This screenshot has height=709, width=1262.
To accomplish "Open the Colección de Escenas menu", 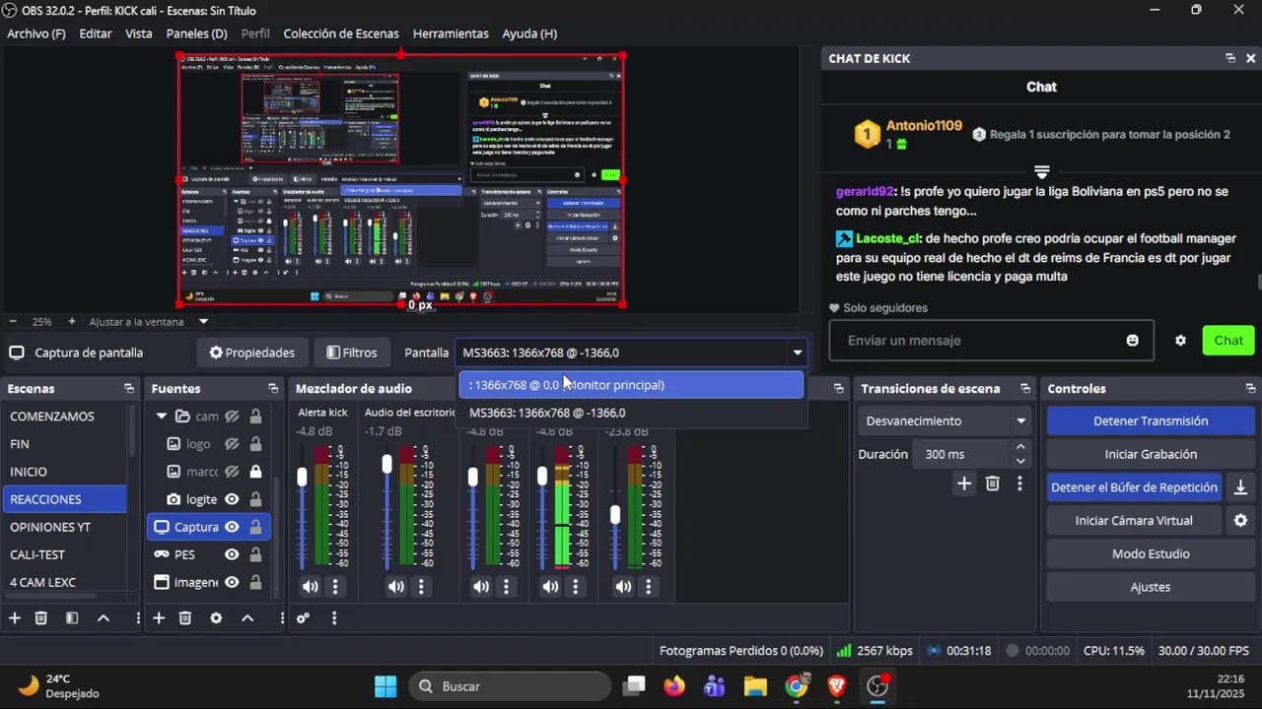I will tap(341, 33).
